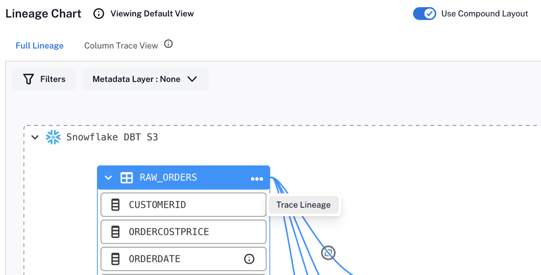Click the ORDERCOSTPRICE column icon
This screenshot has height=275, width=541.
[115, 232]
